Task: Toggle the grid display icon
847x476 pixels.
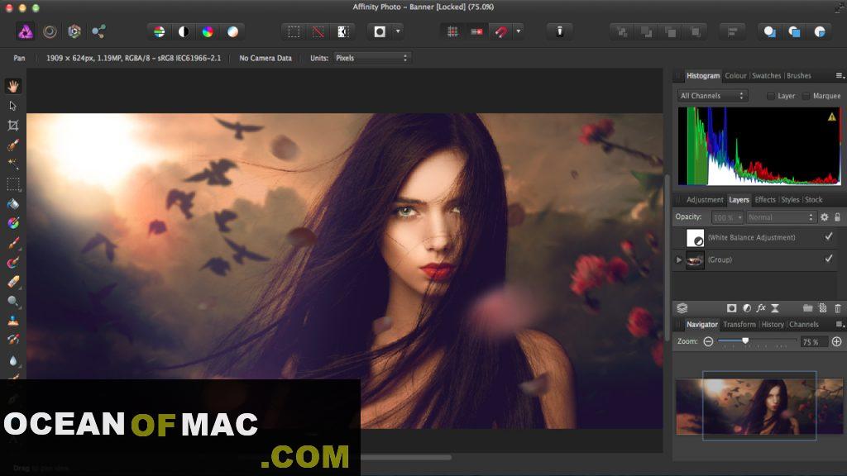Action: (452, 32)
